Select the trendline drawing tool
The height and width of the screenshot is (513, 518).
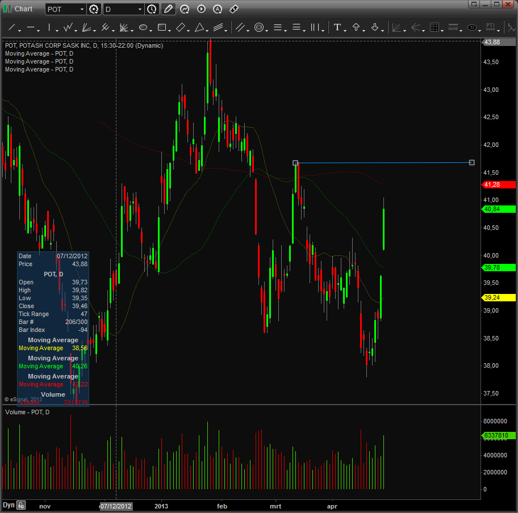[11, 27]
